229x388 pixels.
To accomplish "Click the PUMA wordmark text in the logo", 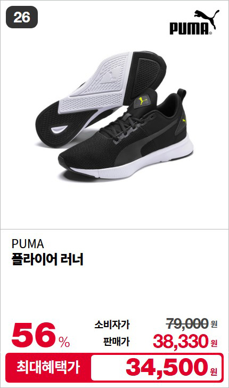I will click(189, 28).
